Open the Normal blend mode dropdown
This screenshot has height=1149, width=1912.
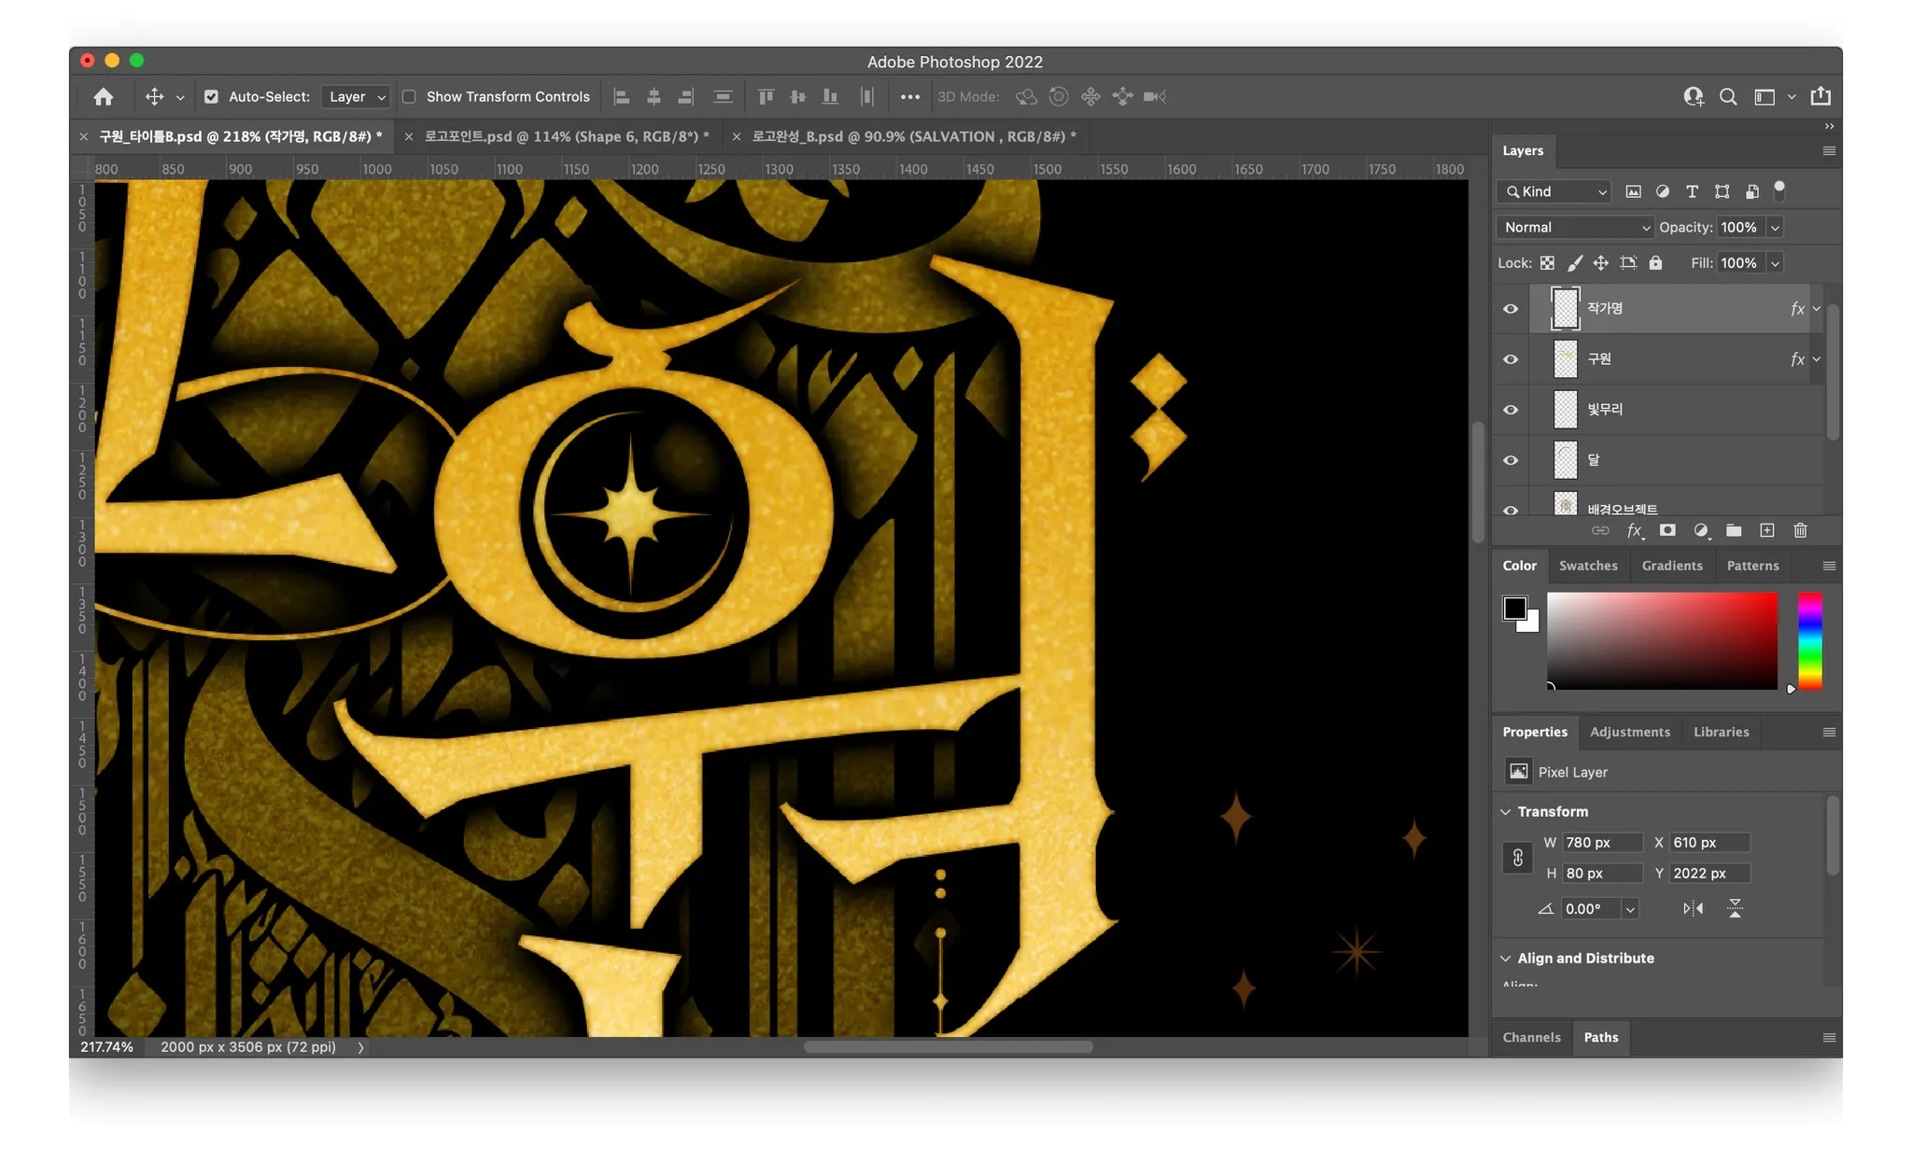[x=1575, y=228]
